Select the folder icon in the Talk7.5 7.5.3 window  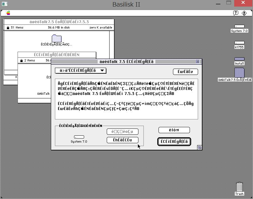pos(57,38)
